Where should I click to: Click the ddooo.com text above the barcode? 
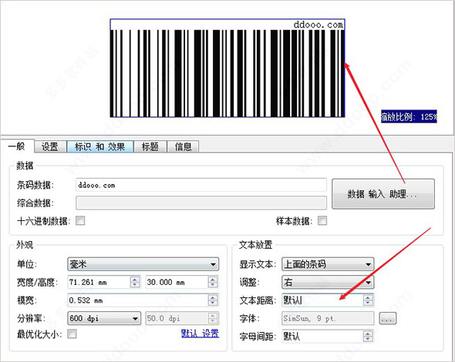(x=318, y=25)
